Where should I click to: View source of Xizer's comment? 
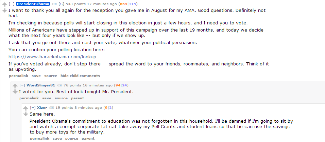click(x=72, y=139)
